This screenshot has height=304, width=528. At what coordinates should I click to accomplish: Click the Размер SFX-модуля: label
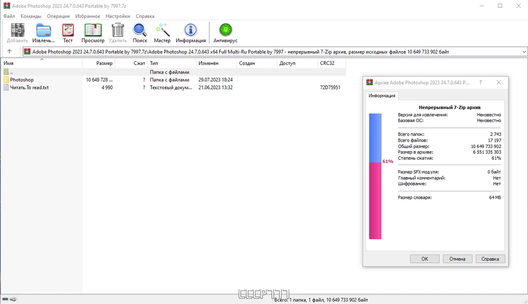[x=418, y=172]
